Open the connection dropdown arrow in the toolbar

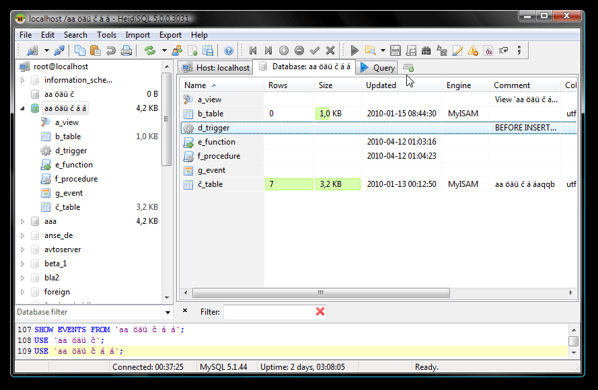click(x=46, y=50)
